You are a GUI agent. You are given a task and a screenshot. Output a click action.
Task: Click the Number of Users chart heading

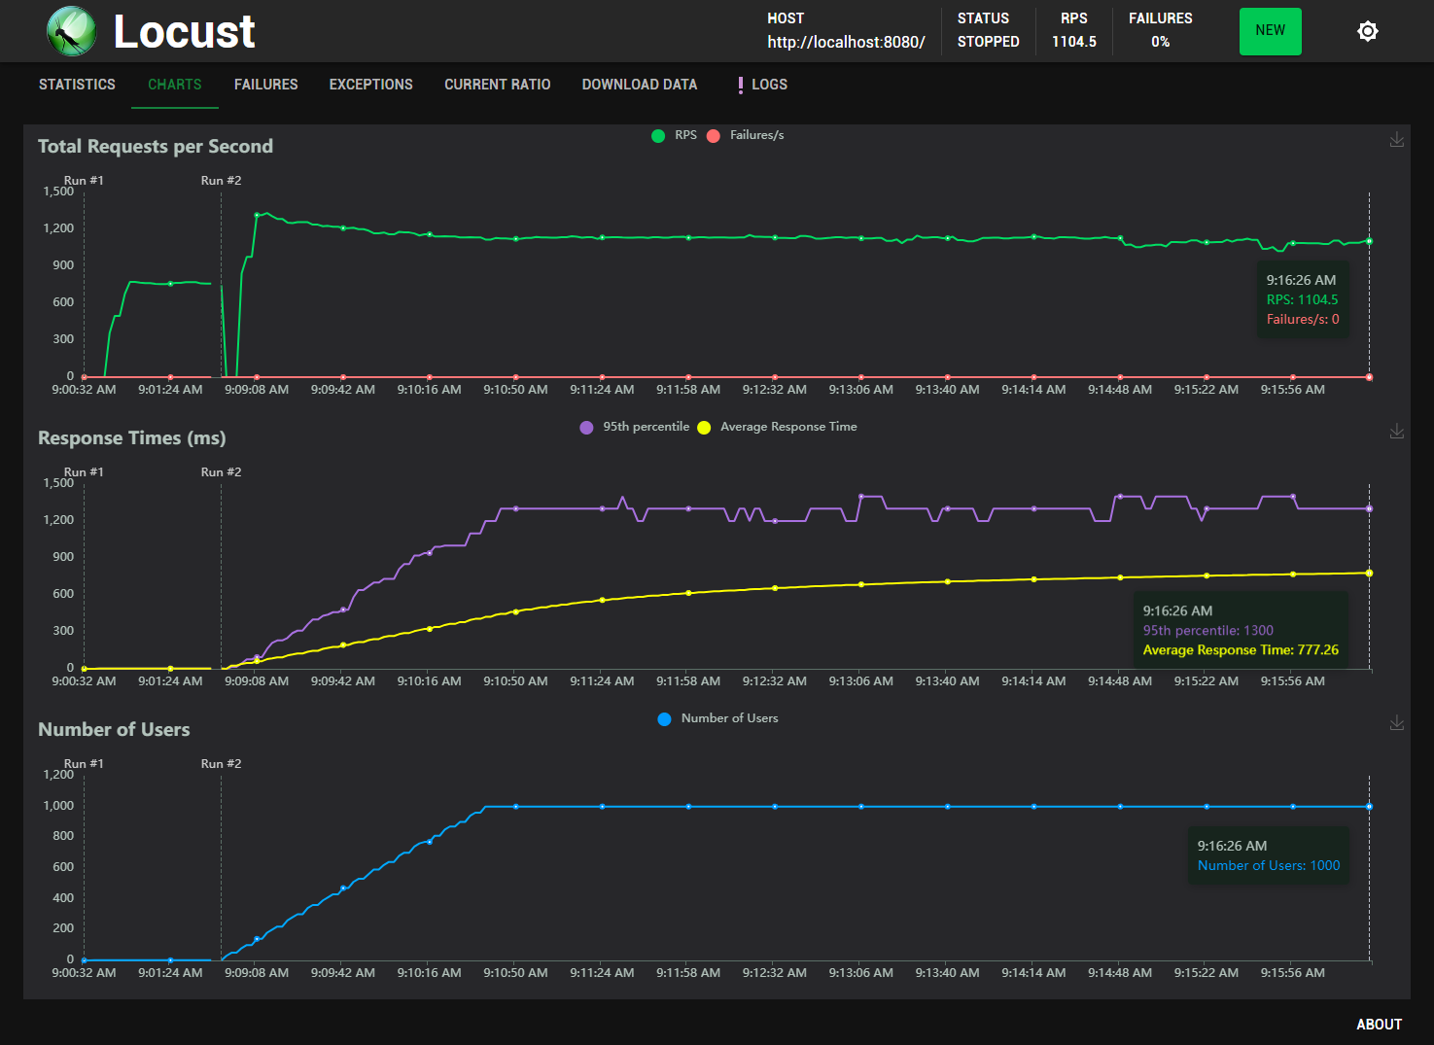[114, 730]
